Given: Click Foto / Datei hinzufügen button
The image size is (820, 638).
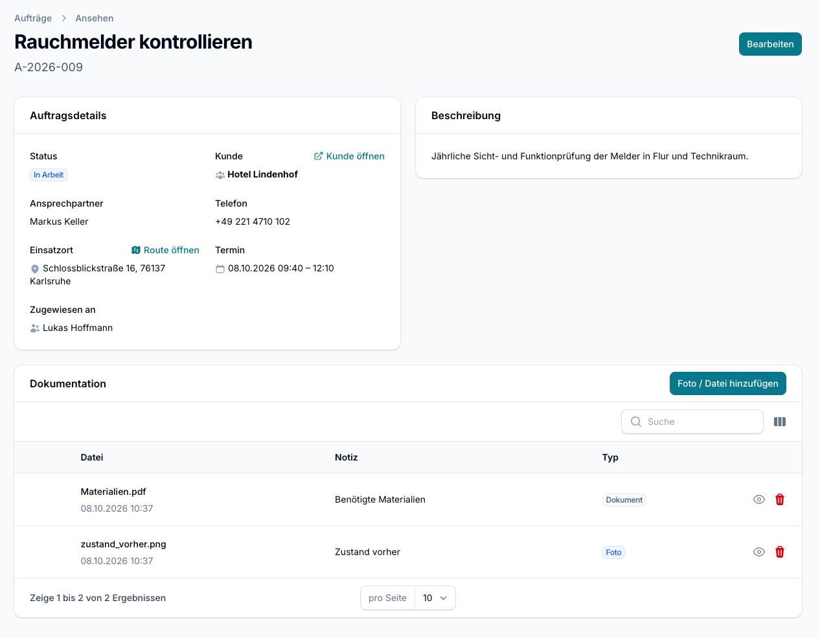Looking at the screenshot, I should [x=728, y=383].
